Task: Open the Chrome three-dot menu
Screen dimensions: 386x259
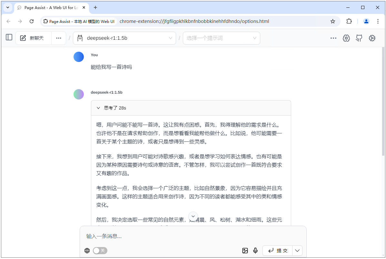Action: (x=378, y=21)
